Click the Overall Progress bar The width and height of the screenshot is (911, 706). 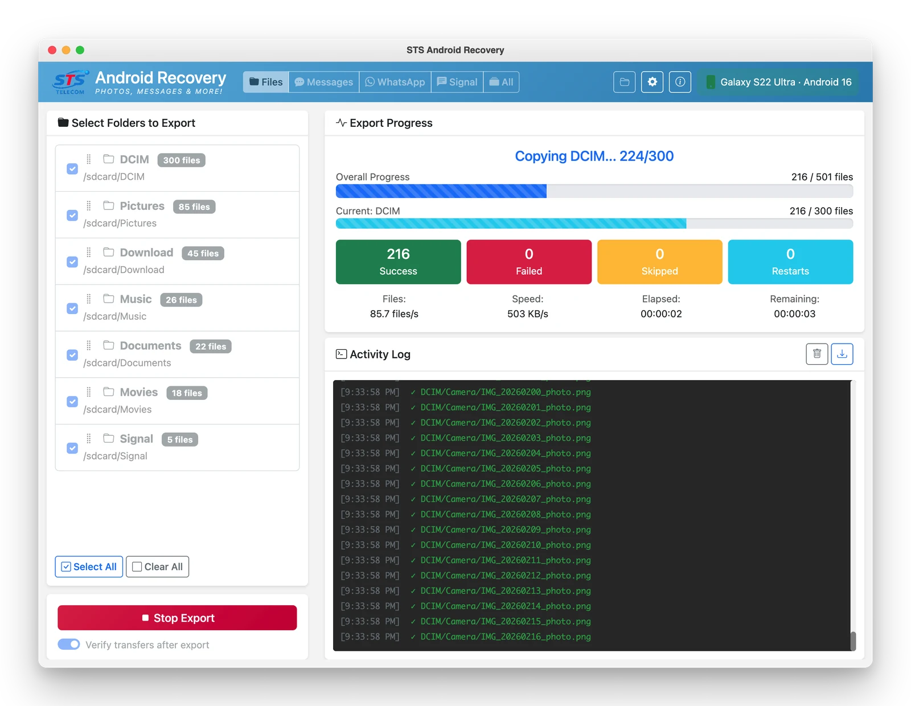[594, 191]
